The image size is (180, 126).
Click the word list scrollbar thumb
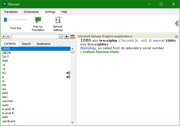73,52
